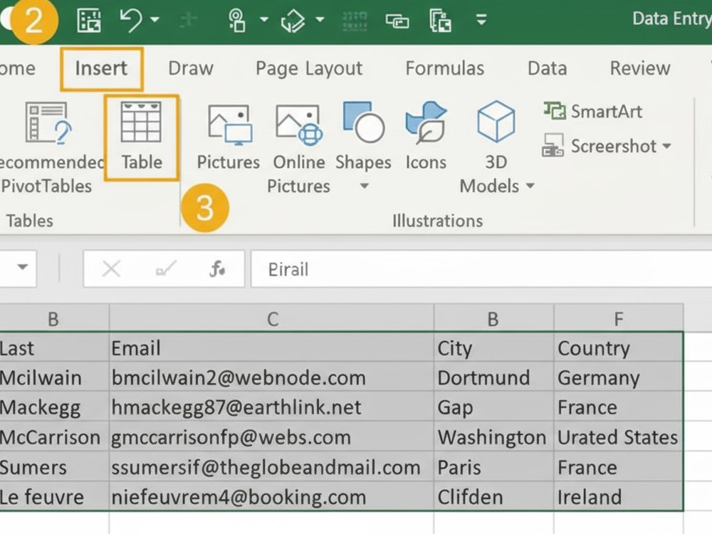Select the Dortmund cell

point(493,378)
